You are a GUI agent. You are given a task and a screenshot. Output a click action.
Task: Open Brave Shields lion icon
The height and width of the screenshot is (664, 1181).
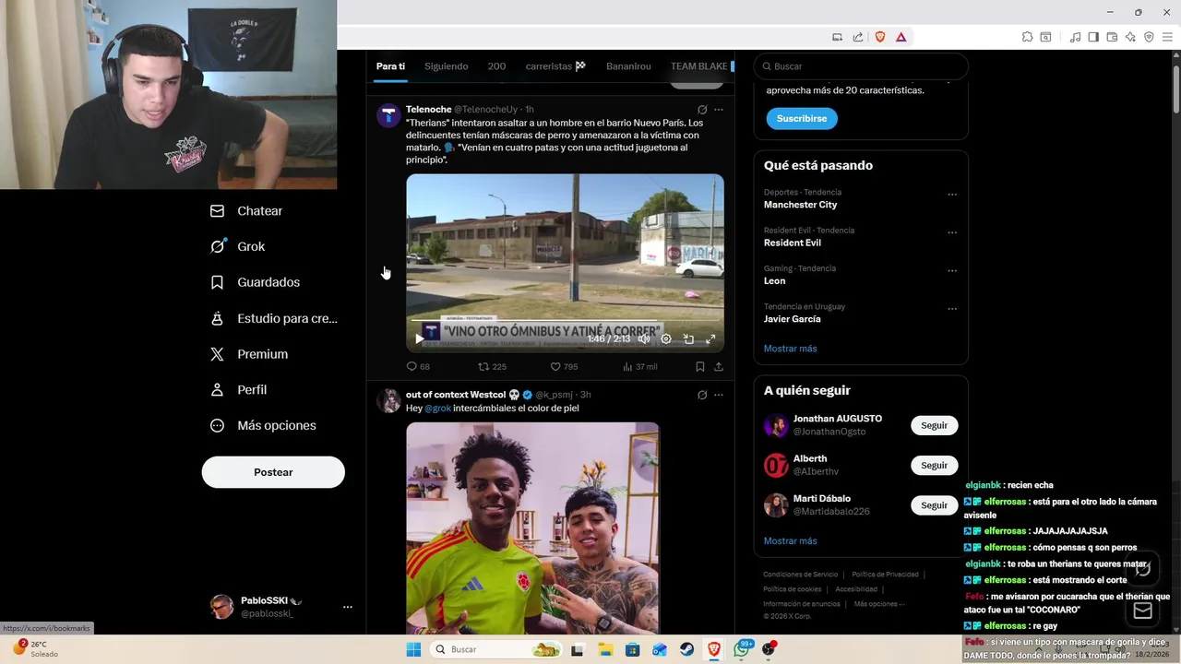point(879,37)
